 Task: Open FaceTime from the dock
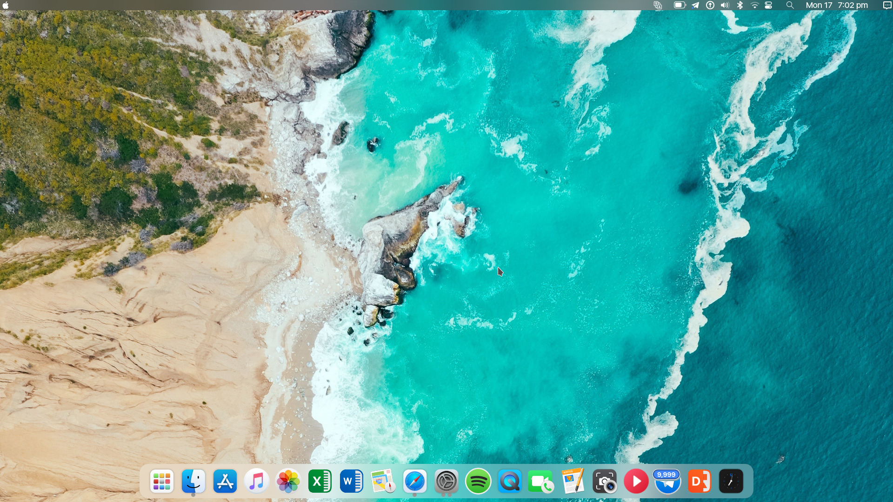click(x=541, y=481)
